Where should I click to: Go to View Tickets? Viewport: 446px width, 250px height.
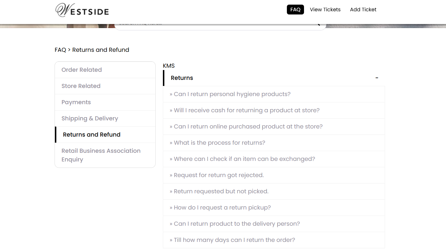(x=325, y=10)
